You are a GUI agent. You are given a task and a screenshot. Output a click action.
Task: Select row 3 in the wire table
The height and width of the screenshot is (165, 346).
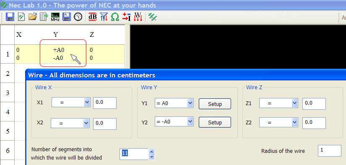(7, 93)
